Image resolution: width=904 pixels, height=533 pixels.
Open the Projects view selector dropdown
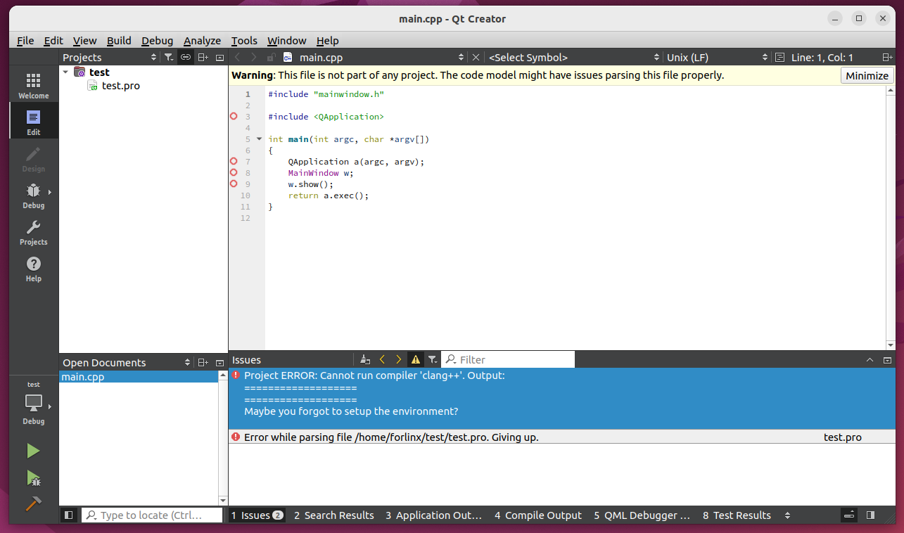(x=109, y=58)
